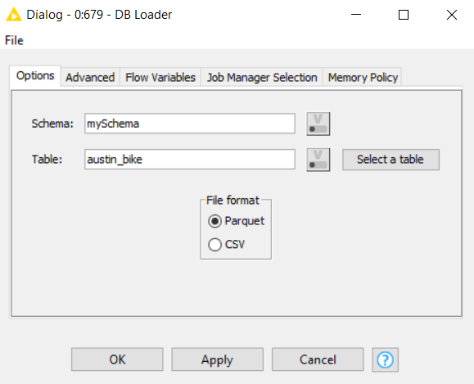
Task: Close the DB Loader dialog window
Action: coord(452,15)
